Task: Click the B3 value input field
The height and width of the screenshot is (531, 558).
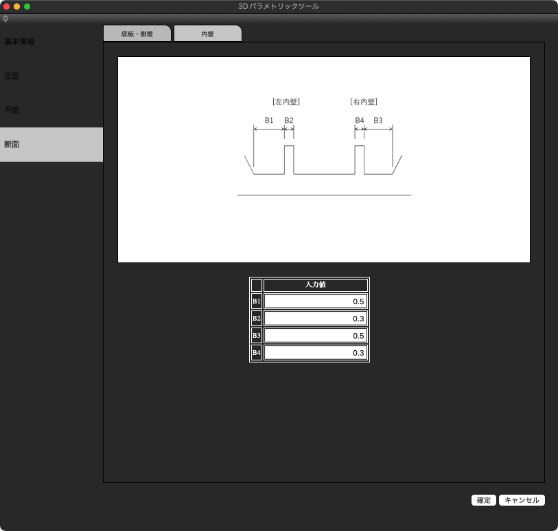Action: [x=315, y=336]
